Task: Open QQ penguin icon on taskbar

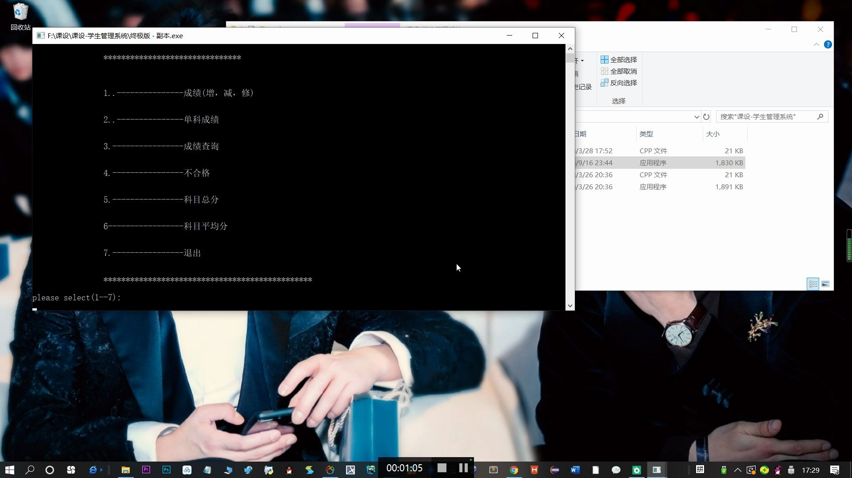Action: (x=289, y=470)
